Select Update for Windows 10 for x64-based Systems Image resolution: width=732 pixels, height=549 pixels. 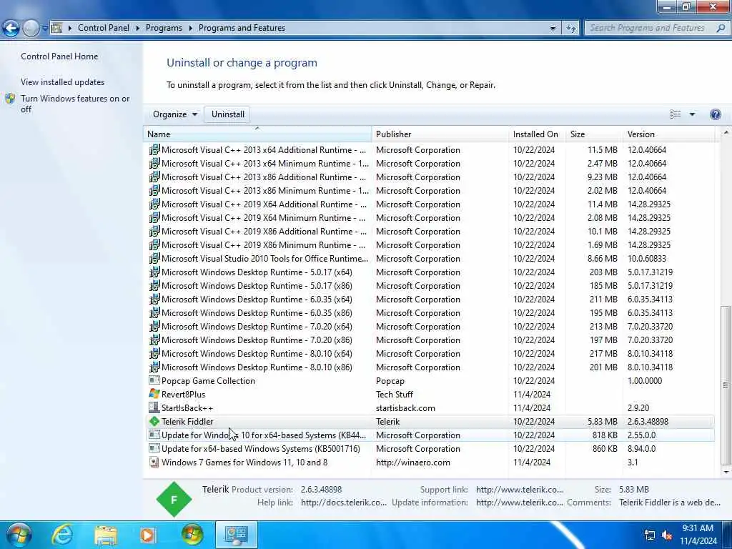click(430, 435)
